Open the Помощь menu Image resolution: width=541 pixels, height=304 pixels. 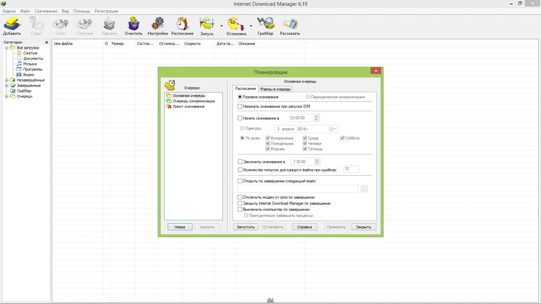81,11
